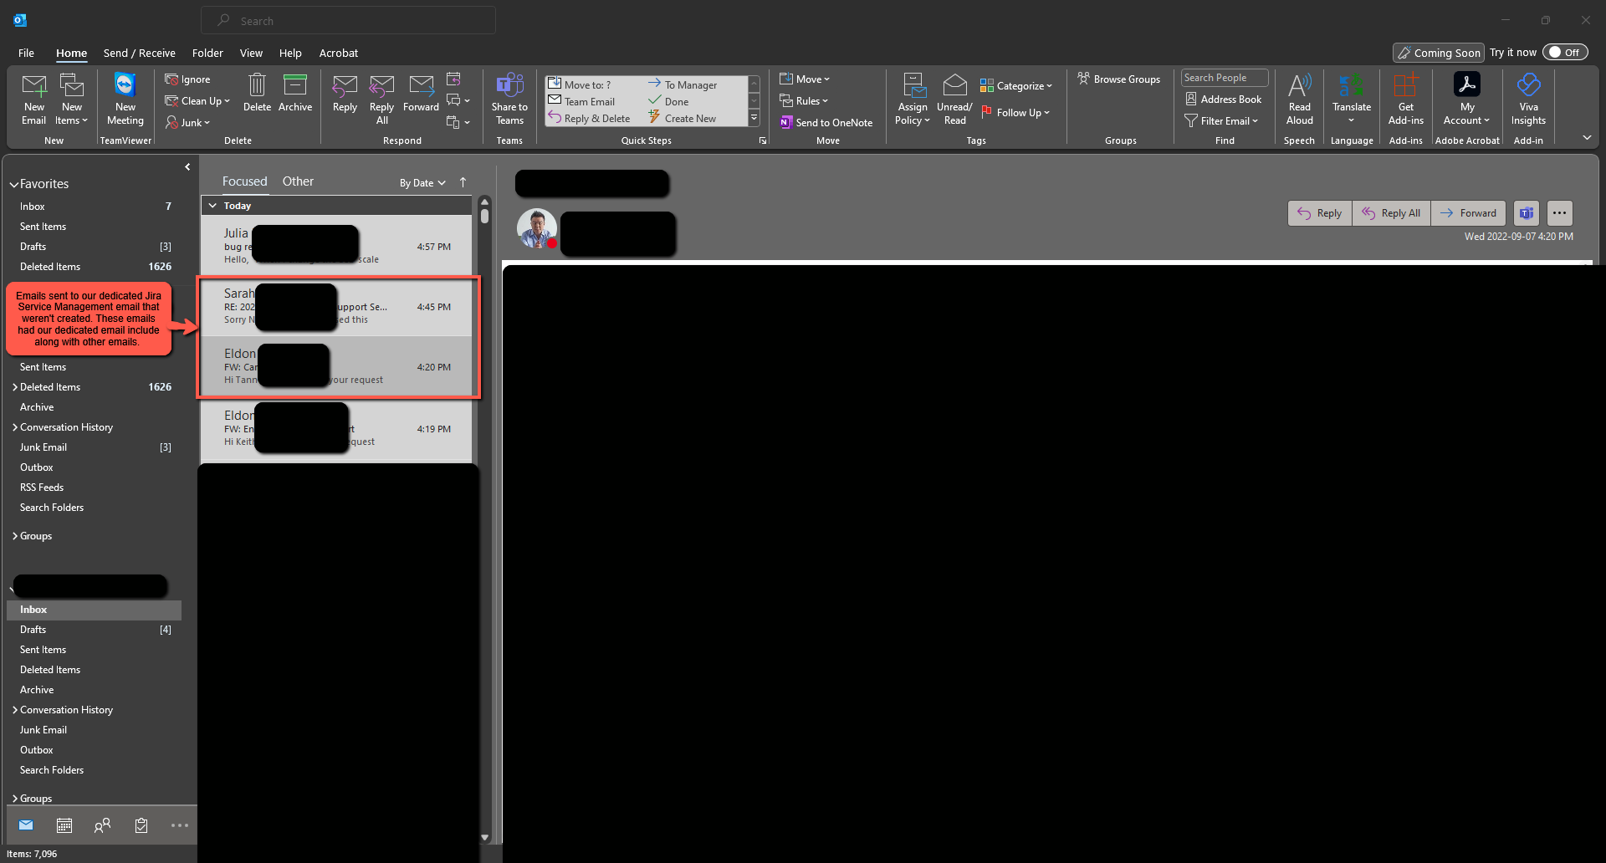Open the By Date sort dropdown

click(422, 183)
